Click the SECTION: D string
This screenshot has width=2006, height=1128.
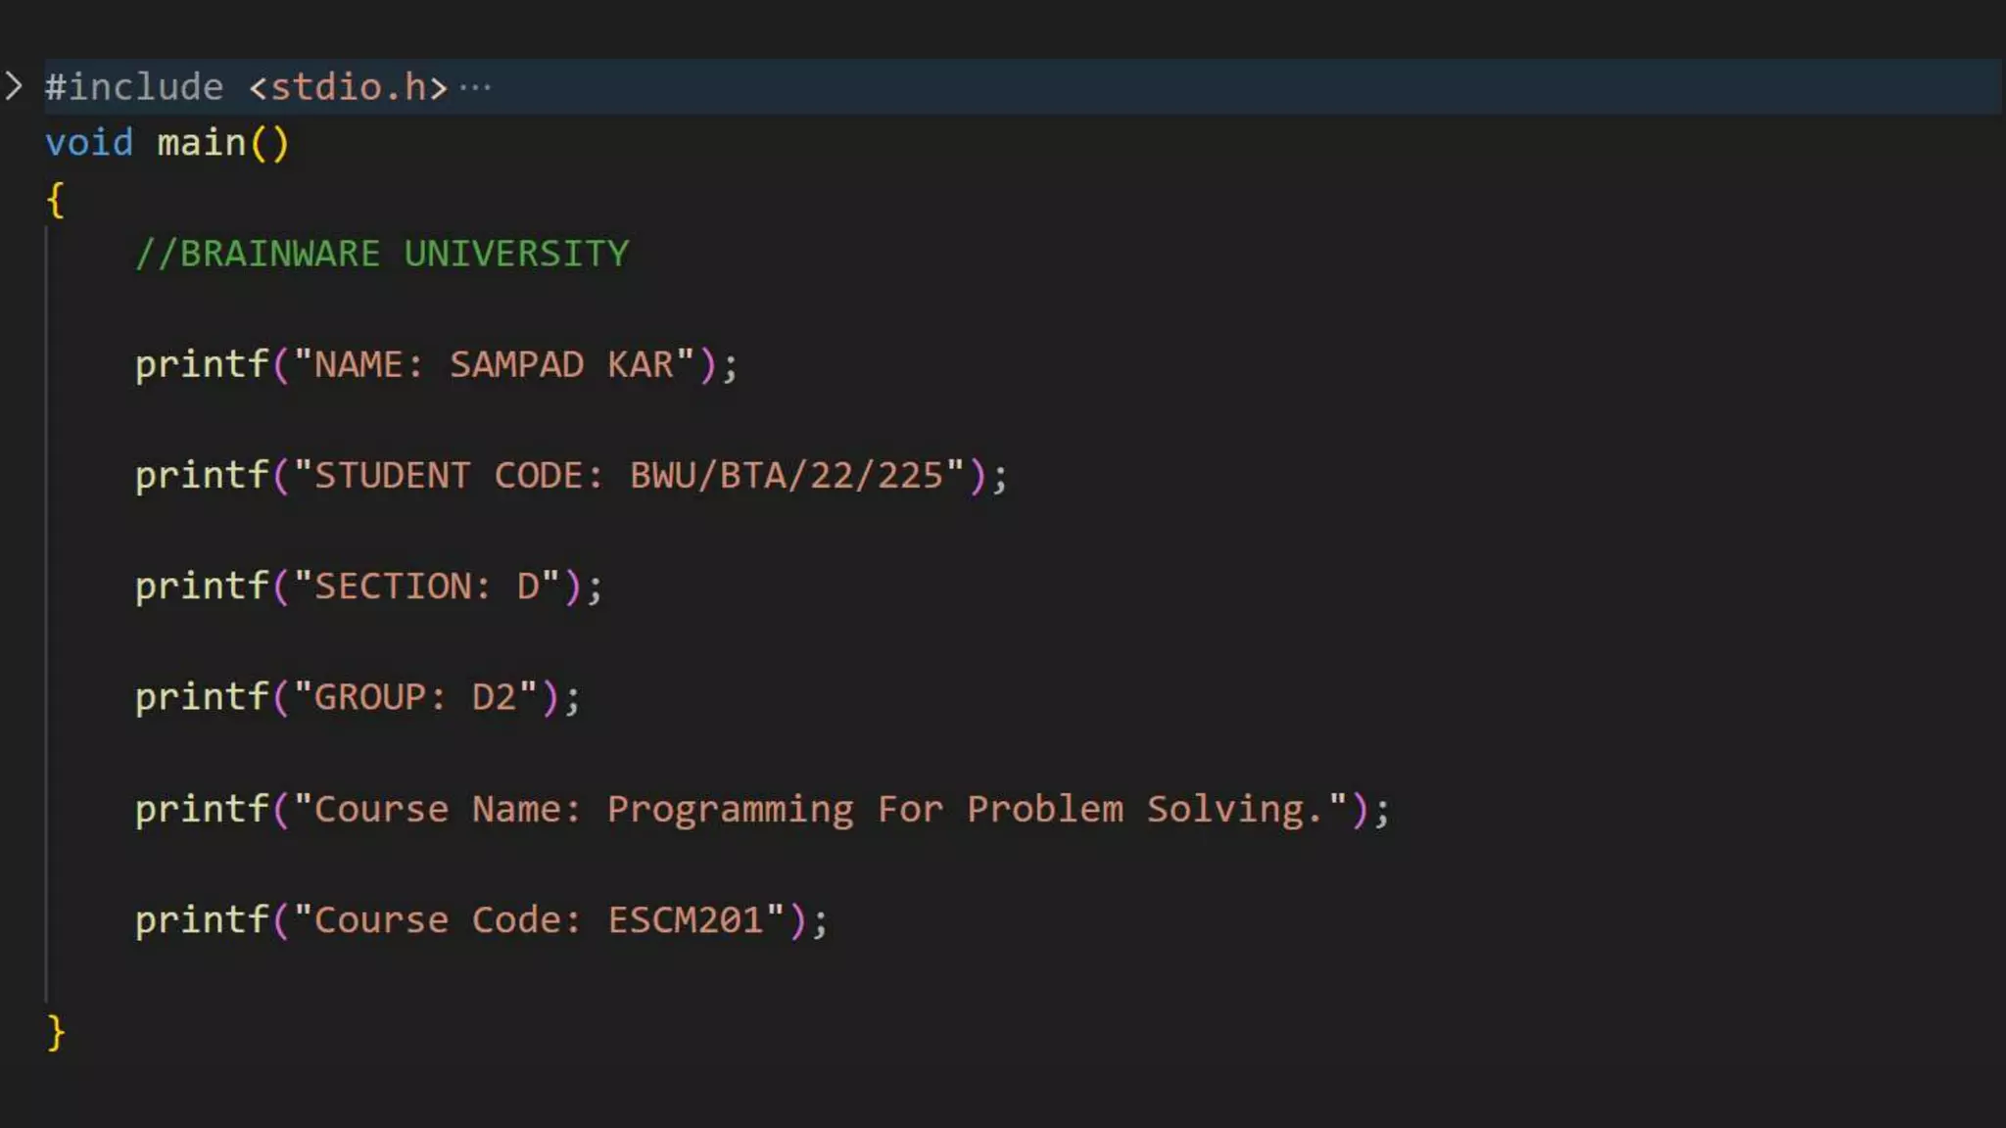click(x=426, y=587)
